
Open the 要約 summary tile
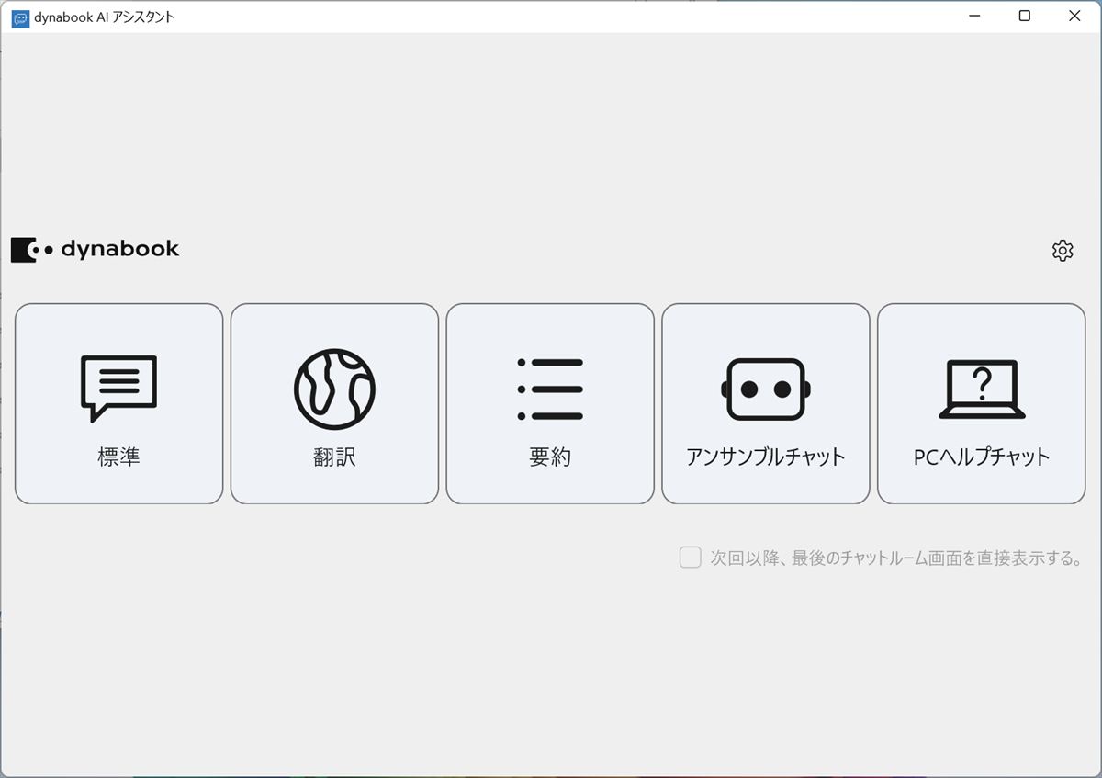(x=550, y=403)
